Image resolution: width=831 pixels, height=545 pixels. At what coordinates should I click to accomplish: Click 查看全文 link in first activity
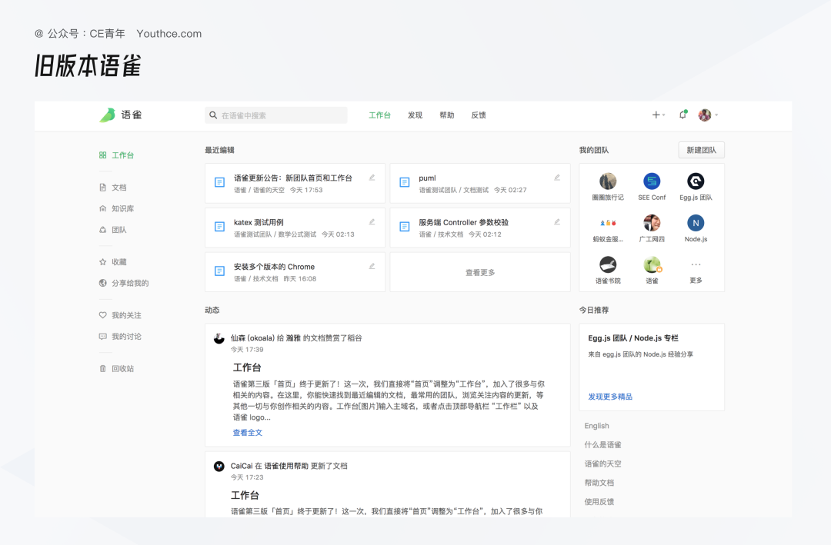(248, 433)
